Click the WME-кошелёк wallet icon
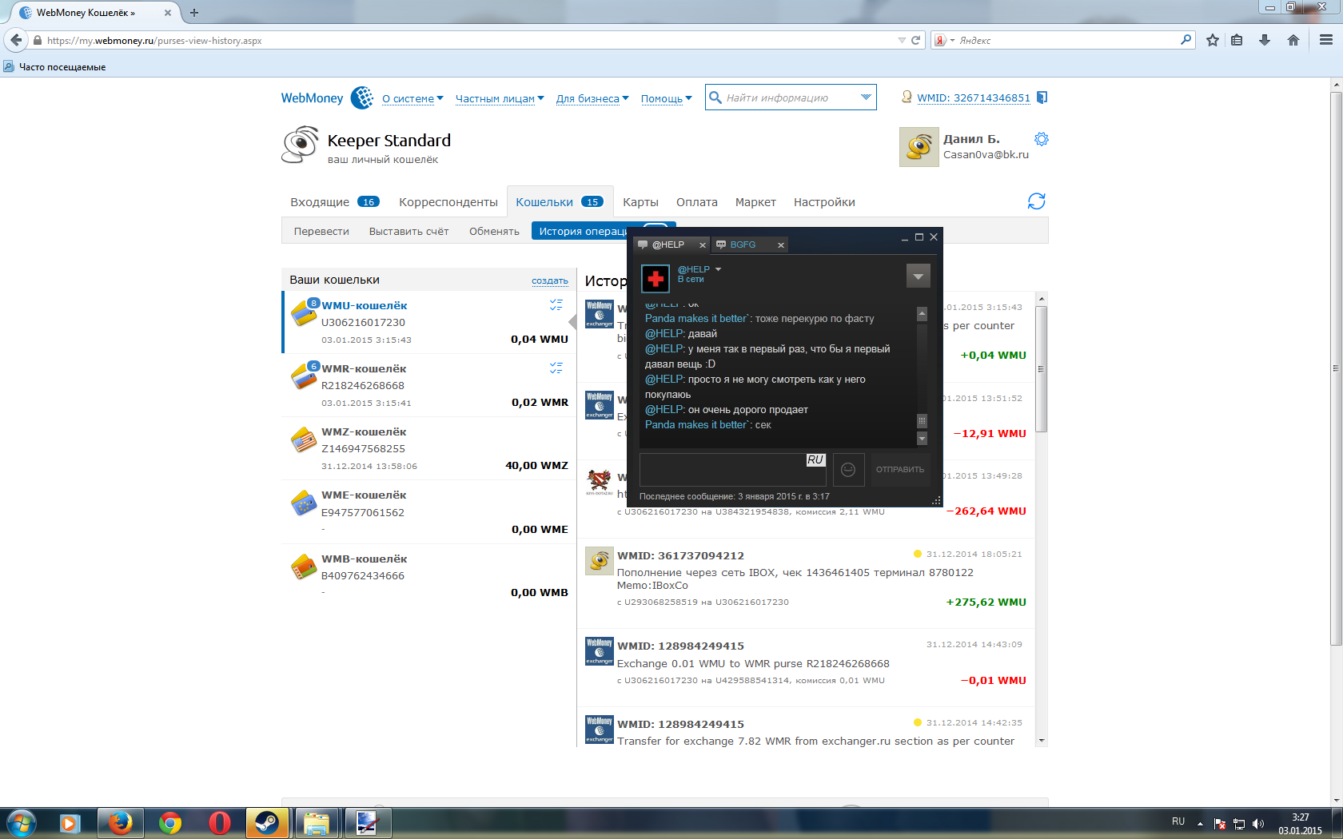This screenshot has width=1343, height=839. pyautogui.click(x=304, y=503)
